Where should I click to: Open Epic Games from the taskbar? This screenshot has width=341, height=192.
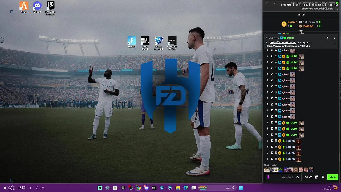123,188
